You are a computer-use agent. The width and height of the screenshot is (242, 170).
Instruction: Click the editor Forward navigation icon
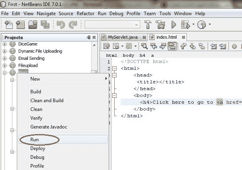coord(129,46)
